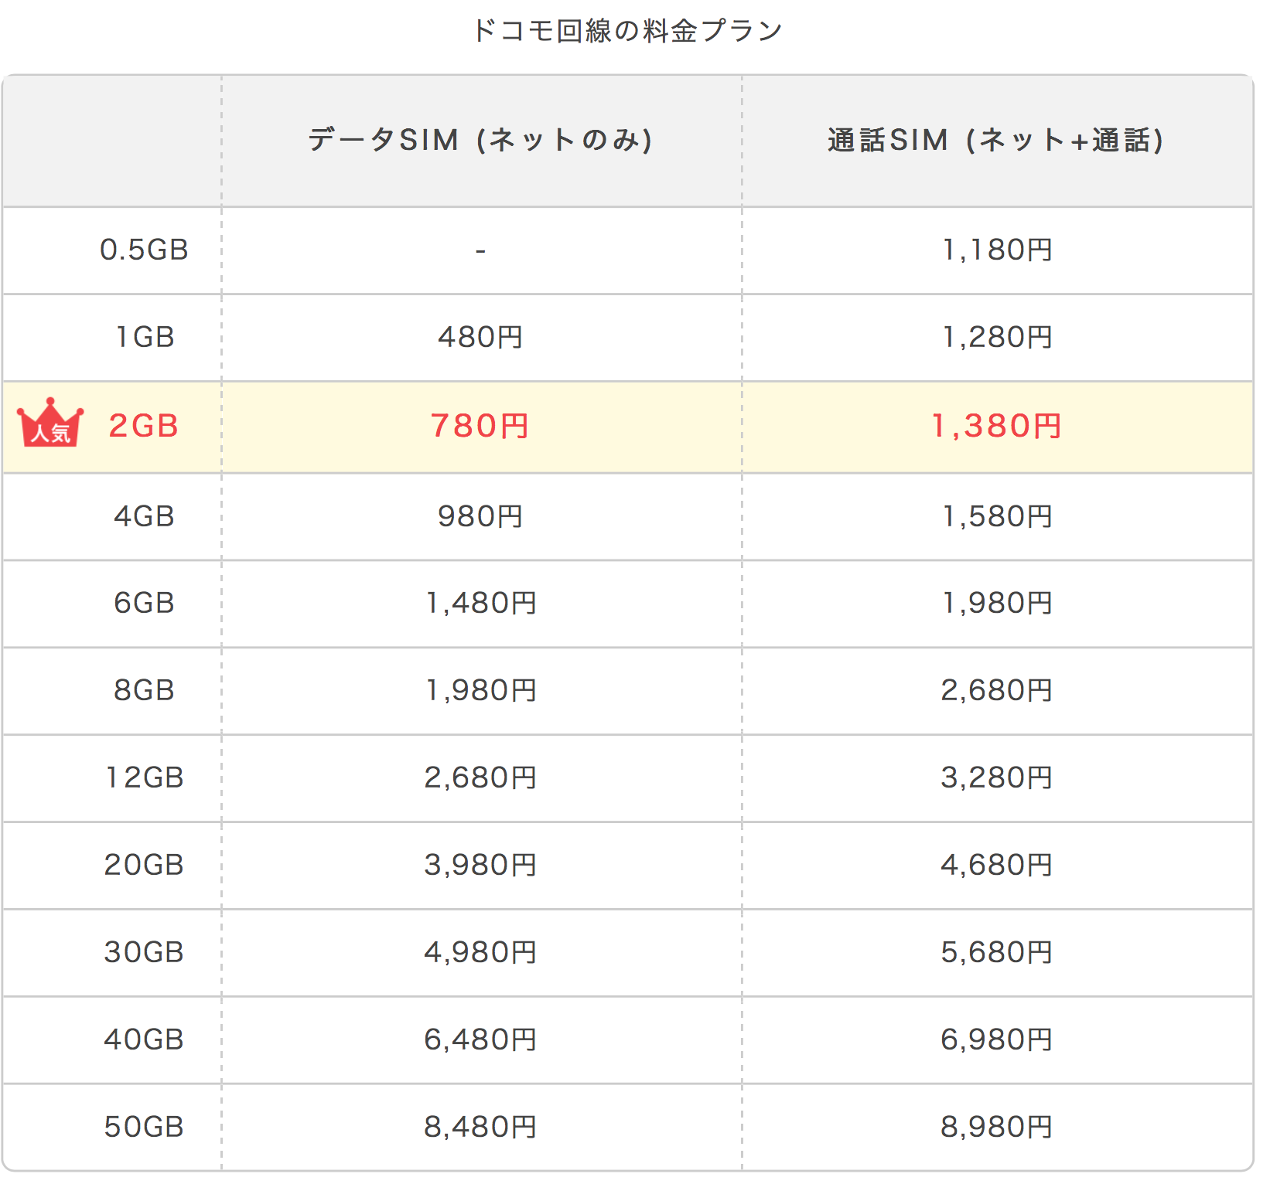This screenshot has height=1184, width=1270.
Task: Click the 通話SIM (ネット+通話) column header
Action: click(996, 140)
